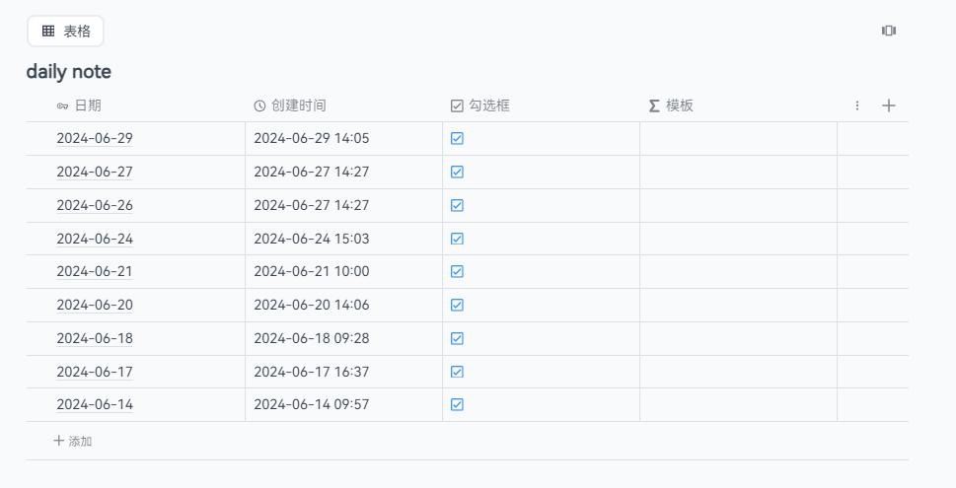Select the empty 模板 cell for 2024-06-21
This screenshot has height=488, width=956.
pyautogui.click(x=738, y=271)
